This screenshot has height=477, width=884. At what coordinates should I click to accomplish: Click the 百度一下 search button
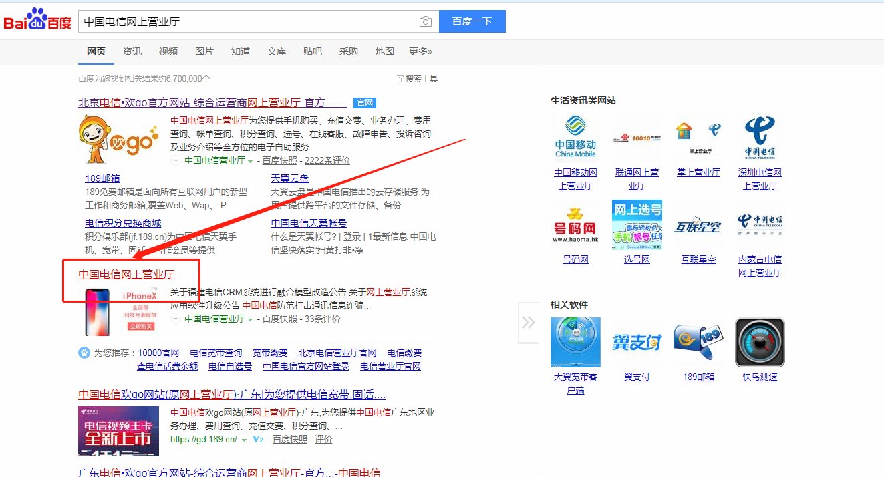[472, 21]
